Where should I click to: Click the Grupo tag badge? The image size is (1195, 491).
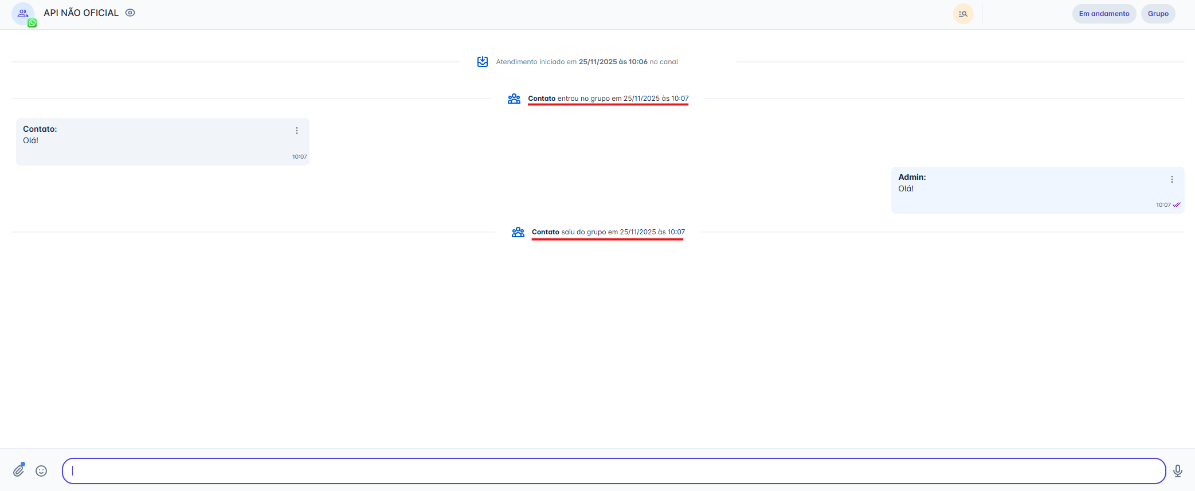pyautogui.click(x=1158, y=14)
